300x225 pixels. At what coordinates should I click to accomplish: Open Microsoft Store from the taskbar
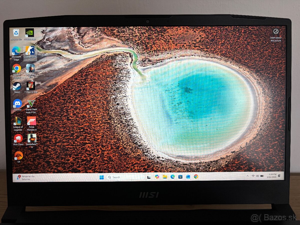(180, 177)
